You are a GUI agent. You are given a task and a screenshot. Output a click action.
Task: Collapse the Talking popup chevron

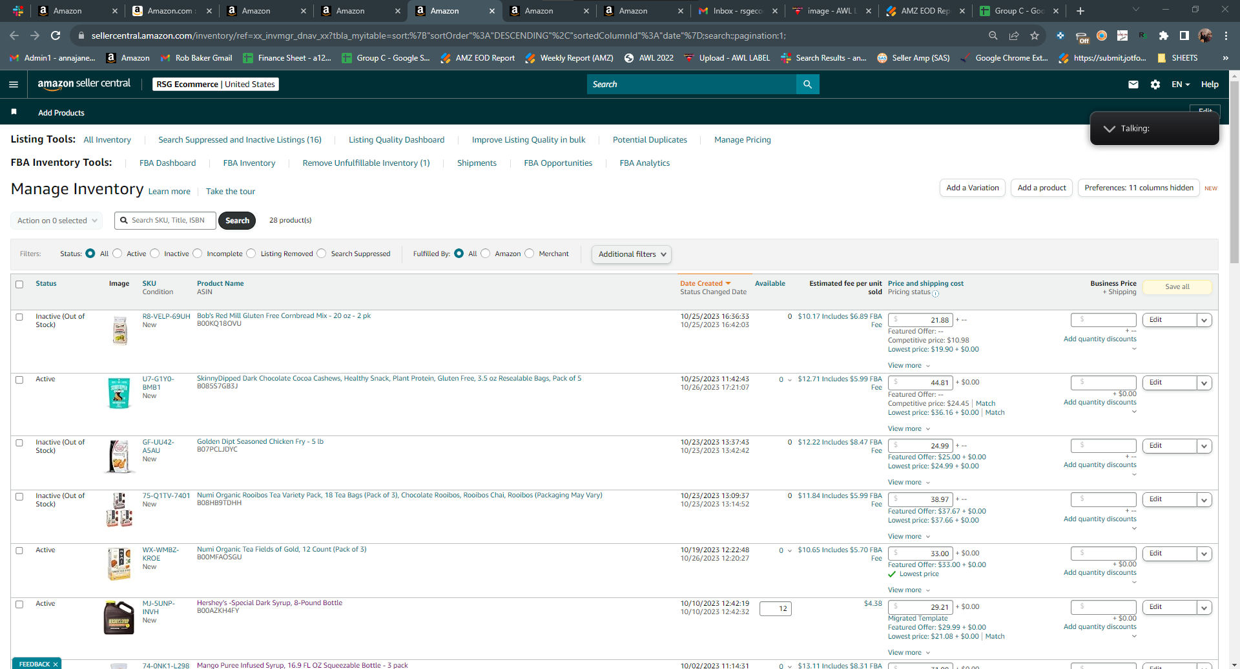1110,128
